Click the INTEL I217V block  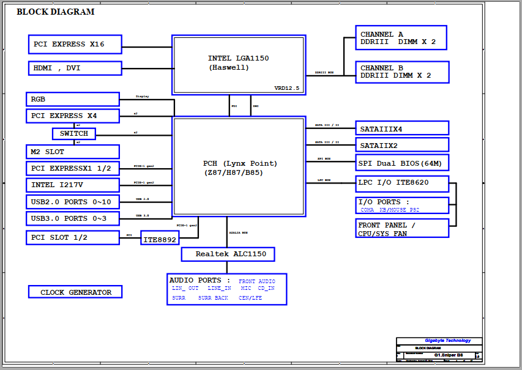click(x=72, y=185)
